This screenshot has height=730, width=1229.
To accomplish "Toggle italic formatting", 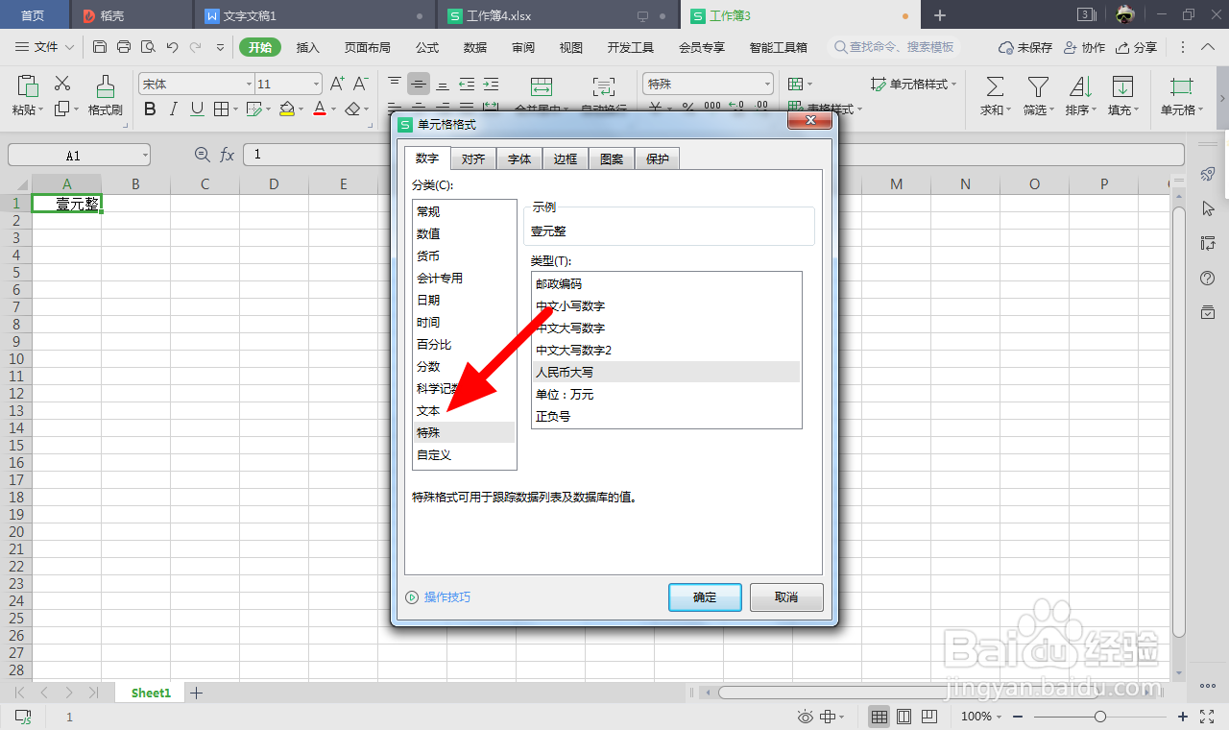I will click(x=173, y=109).
